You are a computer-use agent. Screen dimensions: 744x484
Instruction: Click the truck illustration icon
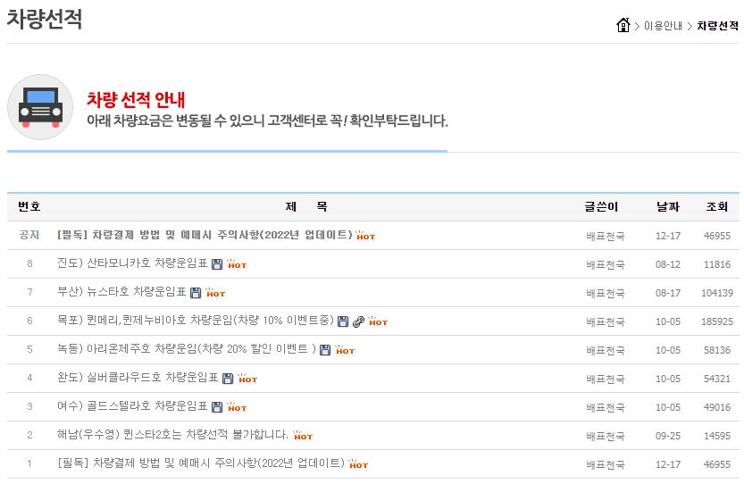pyautogui.click(x=40, y=107)
